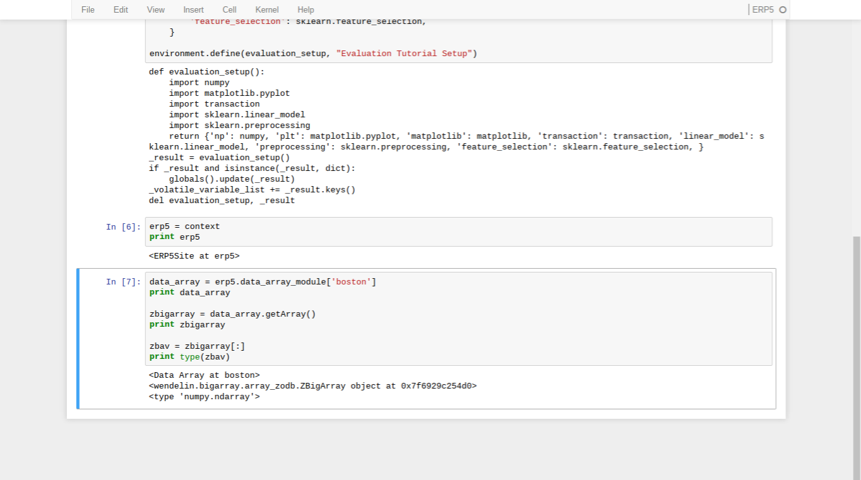The width and height of the screenshot is (861, 480).
Task: Click the ERP5 kernel idle indicator circle
Action: click(x=783, y=9)
